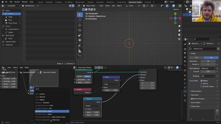Open the Modulo operation dropdown in node
Screen dimensions: 221x124
(x=93, y=106)
